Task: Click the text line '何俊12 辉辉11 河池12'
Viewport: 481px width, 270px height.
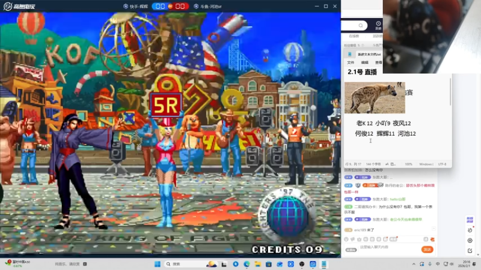Action: (x=385, y=133)
